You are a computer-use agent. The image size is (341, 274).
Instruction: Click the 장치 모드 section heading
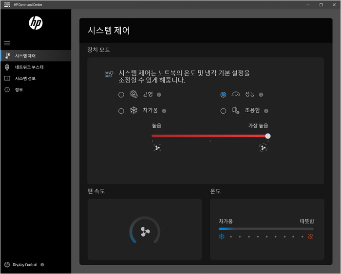pyautogui.click(x=98, y=50)
